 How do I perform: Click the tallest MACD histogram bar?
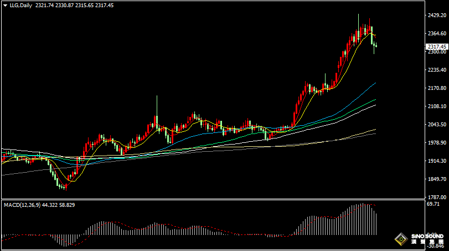tap(363, 220)
